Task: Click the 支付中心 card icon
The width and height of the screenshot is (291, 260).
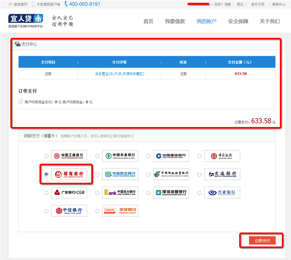Action: (x=18, y=44)
